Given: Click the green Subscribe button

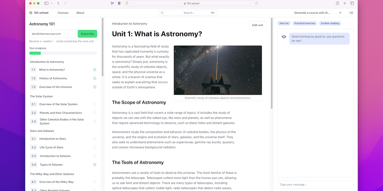Looking at the screenshot, I should pyautogui.click(x=87, y=34).
